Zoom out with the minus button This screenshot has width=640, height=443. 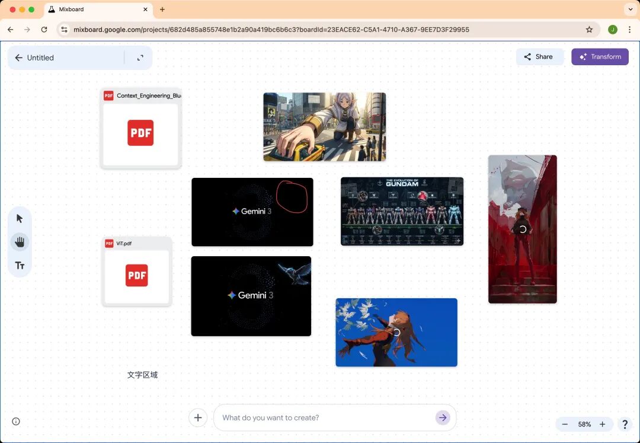point(565,424)
